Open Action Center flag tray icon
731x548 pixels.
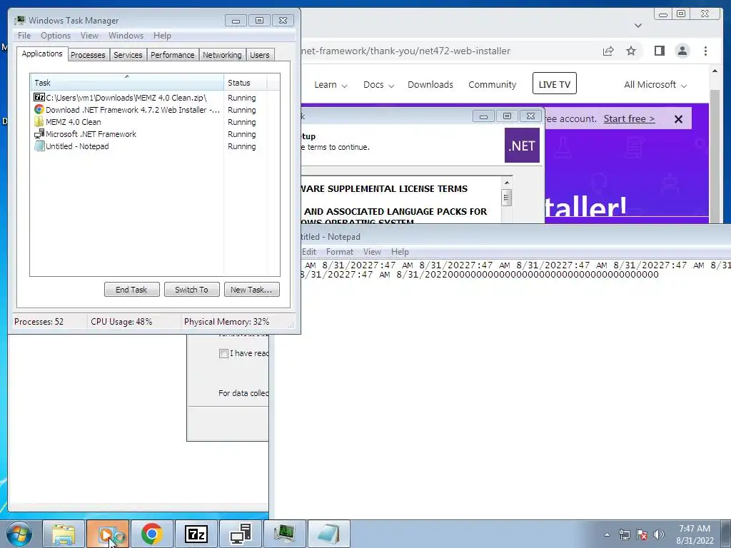(642, 534)
